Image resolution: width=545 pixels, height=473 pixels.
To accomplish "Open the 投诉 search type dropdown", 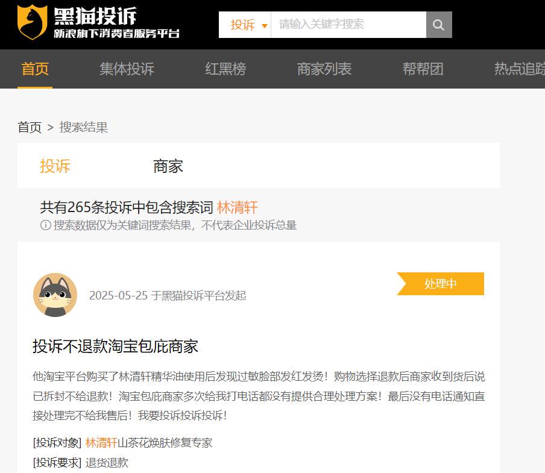I will point(245,25).
